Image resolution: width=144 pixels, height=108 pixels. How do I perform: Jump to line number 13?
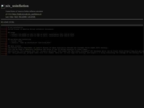pyautogui.click(x=4, y=48)
